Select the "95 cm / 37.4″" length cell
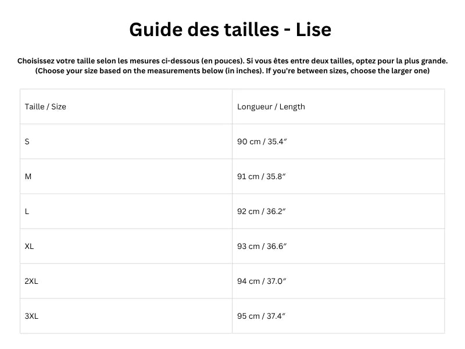The width and height of the screenshot is (465, 349). point(262,316)
